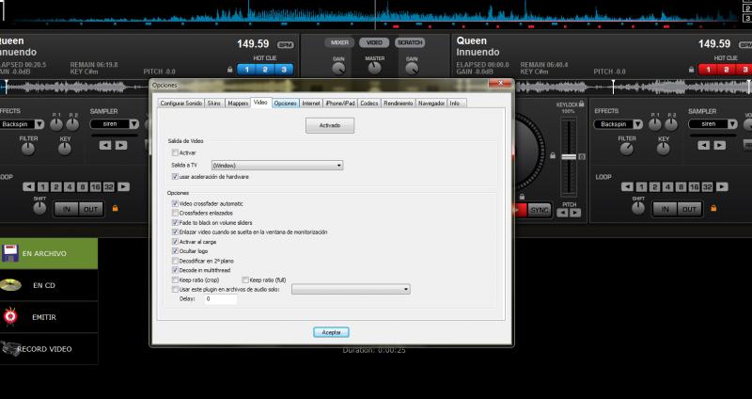Image resolution: width=752 pixels, height=399 pixels.
Task: Click the right deck pitch slider
Action: (x=567, y=155)
